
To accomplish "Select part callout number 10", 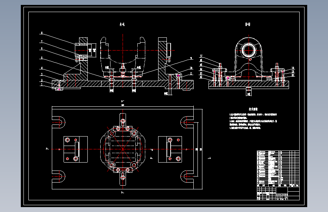I will (x=191, y=68).
